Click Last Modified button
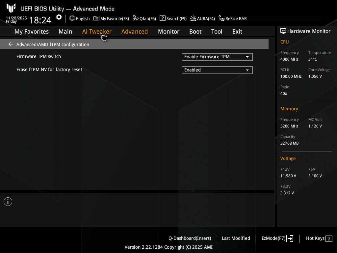 click(x=236, y=238)
